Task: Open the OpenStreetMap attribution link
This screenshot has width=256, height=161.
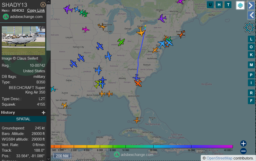Action: [x=220, y=158]
